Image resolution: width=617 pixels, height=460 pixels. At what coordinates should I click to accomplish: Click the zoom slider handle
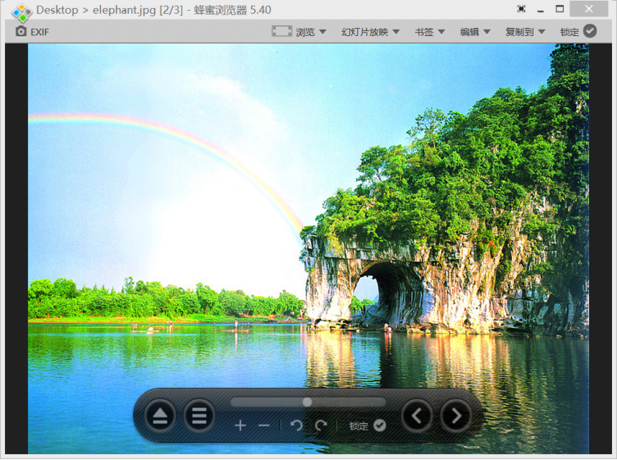[x=308, y=402]
